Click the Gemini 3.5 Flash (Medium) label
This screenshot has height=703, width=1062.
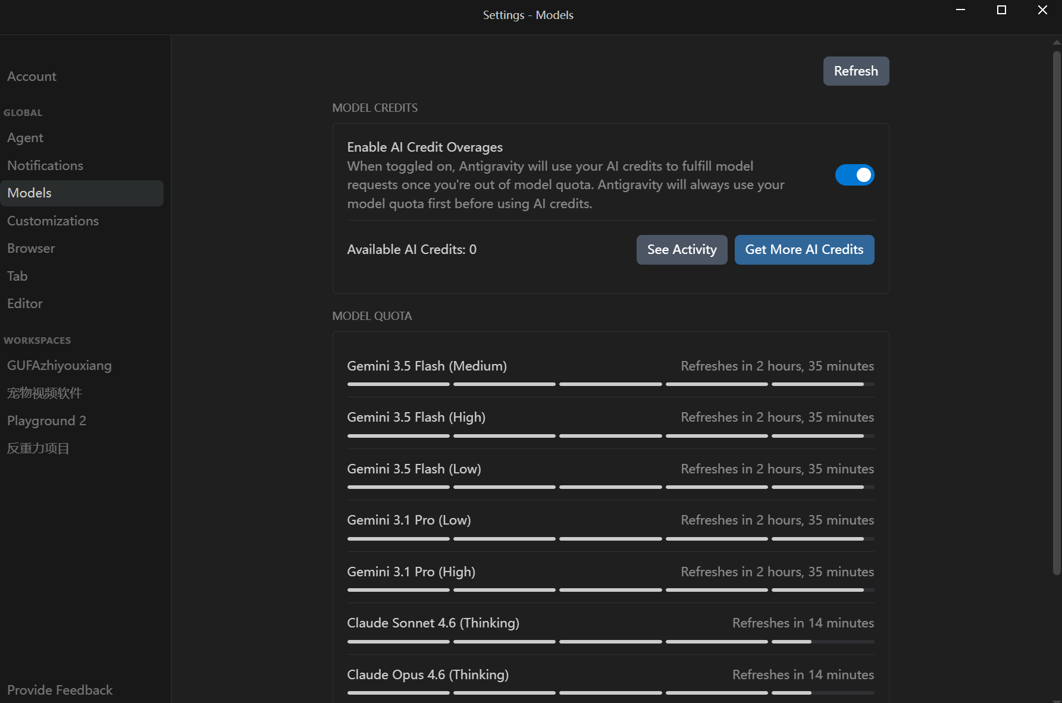coord(427,366)
